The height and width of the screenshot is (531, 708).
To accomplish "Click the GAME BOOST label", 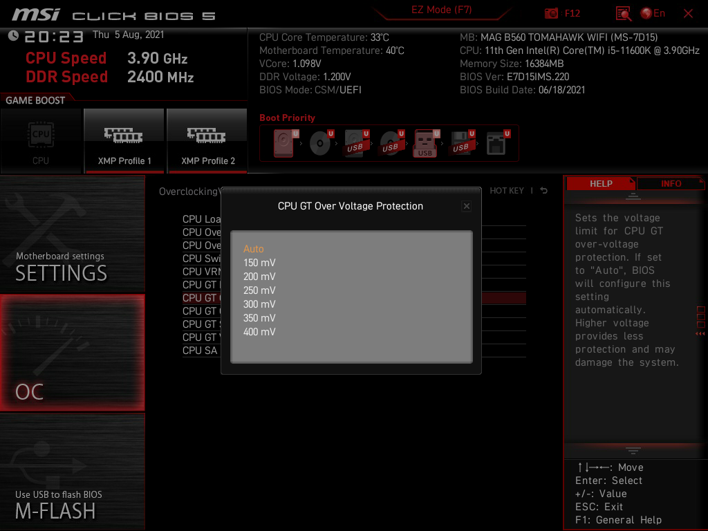I will tap(35, 100).
